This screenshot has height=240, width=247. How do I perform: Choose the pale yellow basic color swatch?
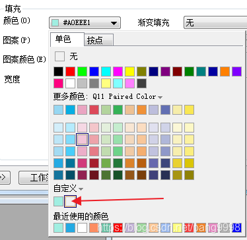tap(106, 84)
